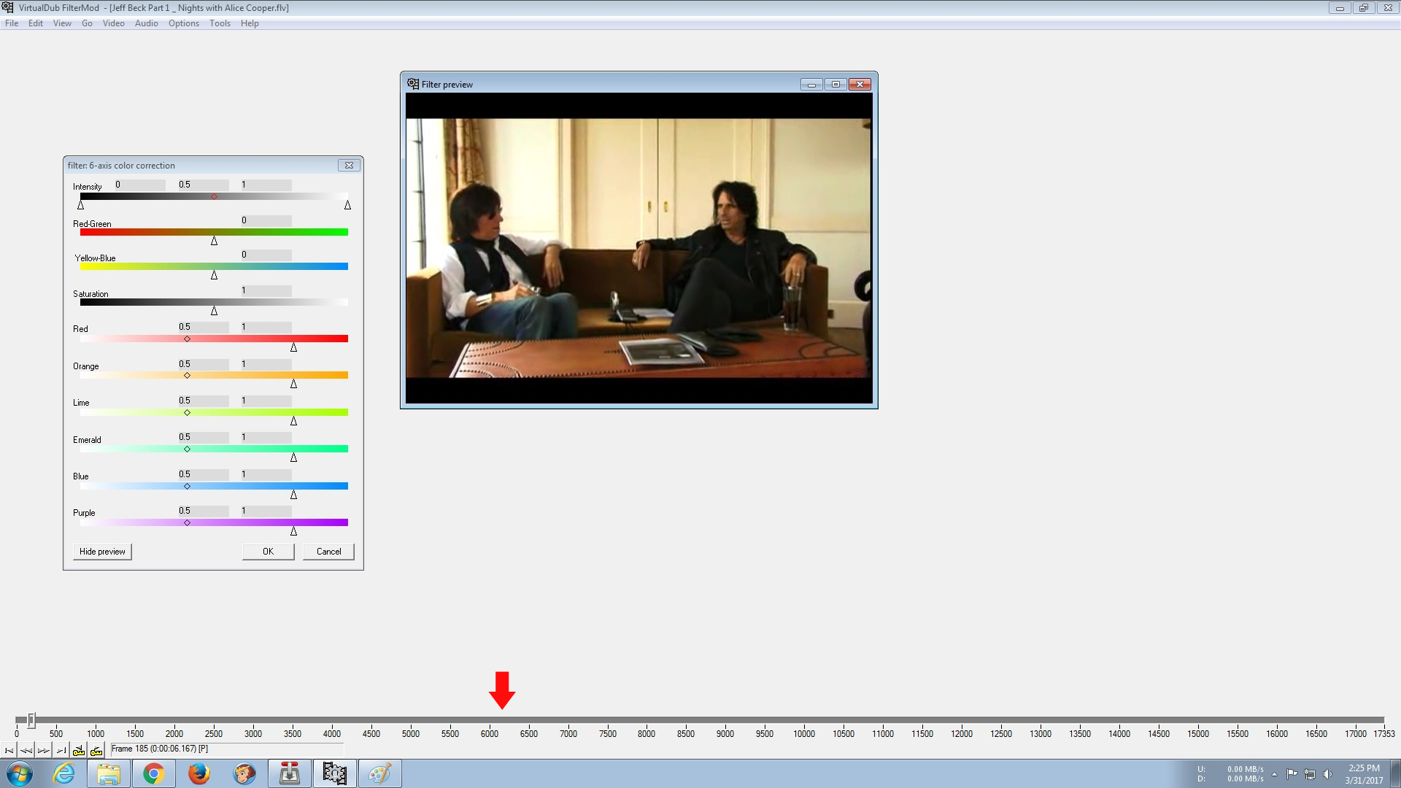Go to the start of the video
Viewport: 1401px width, 788px height.
pyautogui.click(x=9, y=750)
